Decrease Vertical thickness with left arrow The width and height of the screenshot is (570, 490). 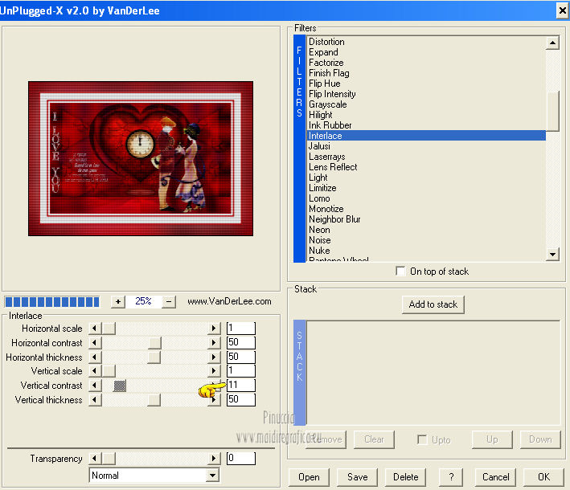coord(95,400)
